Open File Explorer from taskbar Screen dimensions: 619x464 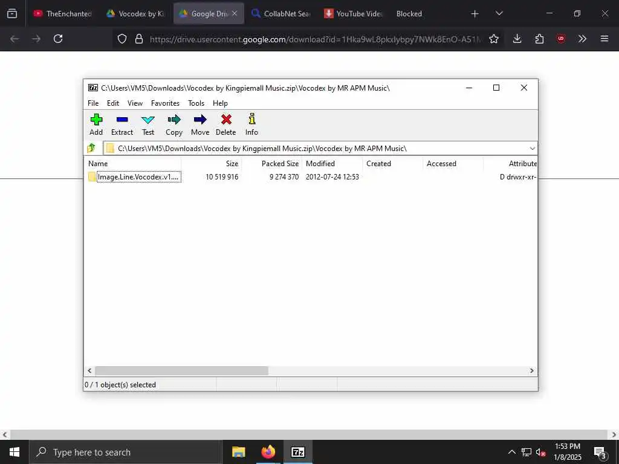click(238, 452)
